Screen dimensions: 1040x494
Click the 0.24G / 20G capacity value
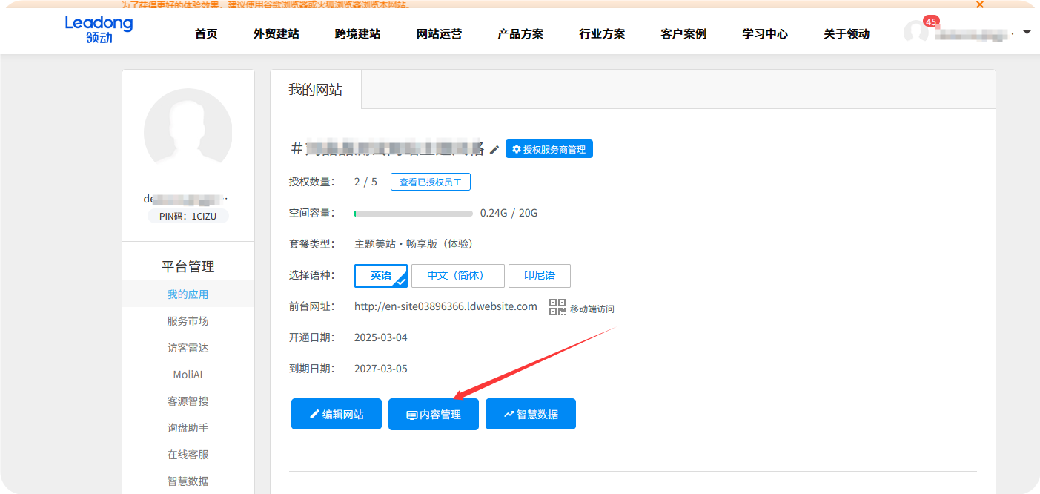pos(509,213)
